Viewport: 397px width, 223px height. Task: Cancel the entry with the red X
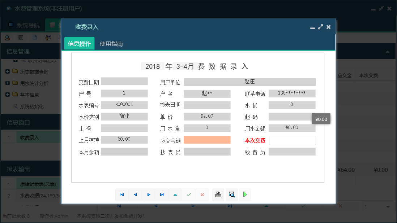click(x=202, y=194)
